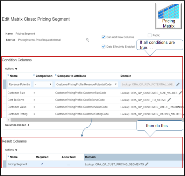This screenshot has height=176, width=185.
Task: Click Lookup ORA_QP_CUSTOMER_VALUE_RANKINGS cell
Action: pos(152,107)
